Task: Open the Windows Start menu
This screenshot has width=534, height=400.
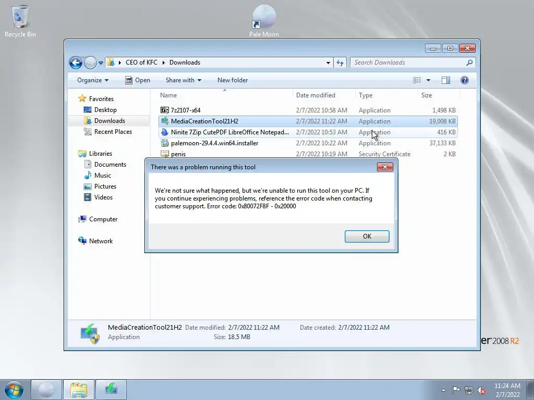Action: click(x=14, y=390)
